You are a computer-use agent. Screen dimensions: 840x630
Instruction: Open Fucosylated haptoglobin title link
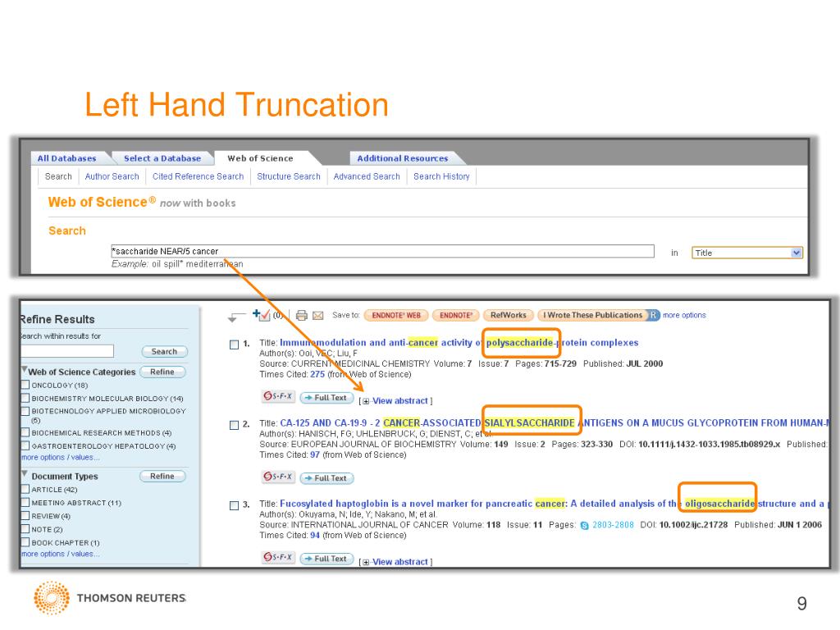pyautogui.click(x=555, y=504)
